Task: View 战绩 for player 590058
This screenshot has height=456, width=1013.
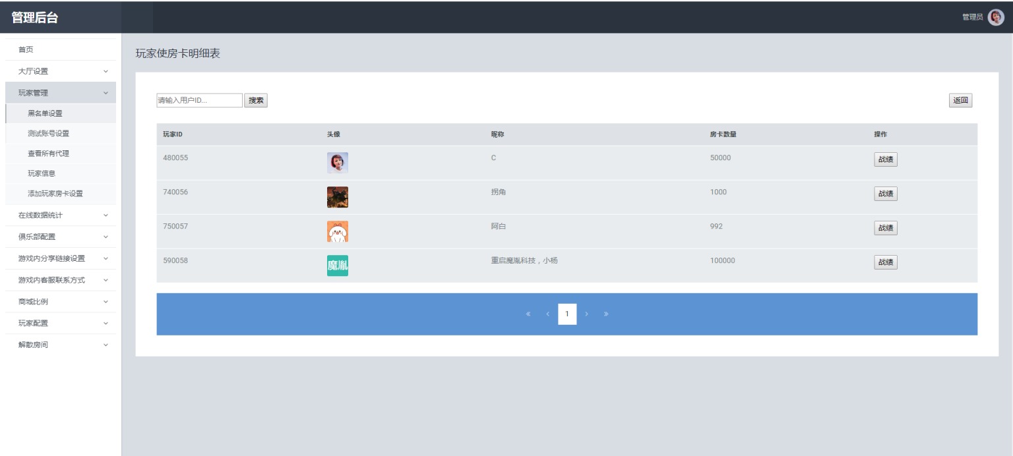Action: tap(885, 262)
